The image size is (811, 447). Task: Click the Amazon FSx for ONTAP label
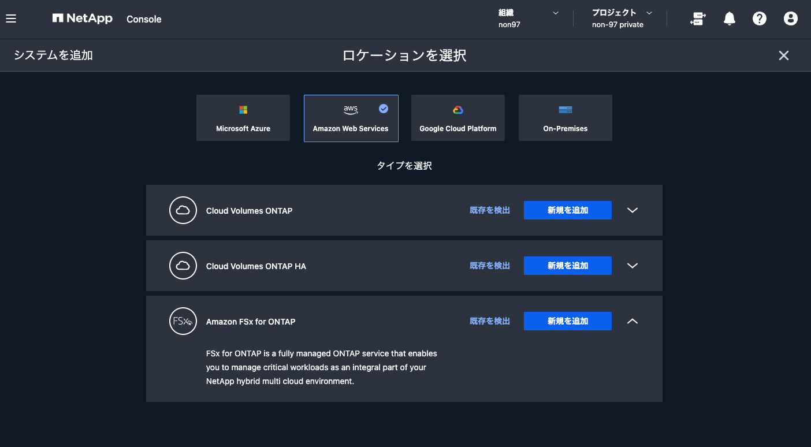pos(251,322)
